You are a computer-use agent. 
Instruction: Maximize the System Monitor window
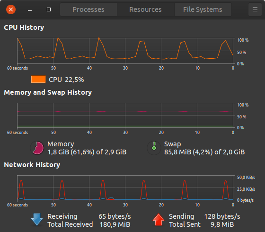49,9
